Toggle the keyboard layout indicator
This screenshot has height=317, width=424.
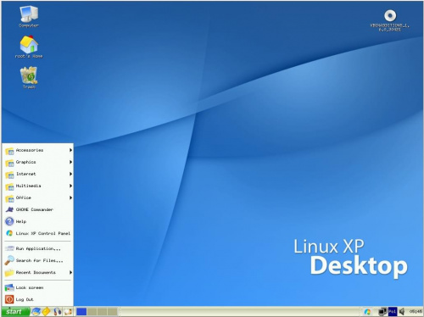pyautogui.click(x=393, y=311)
